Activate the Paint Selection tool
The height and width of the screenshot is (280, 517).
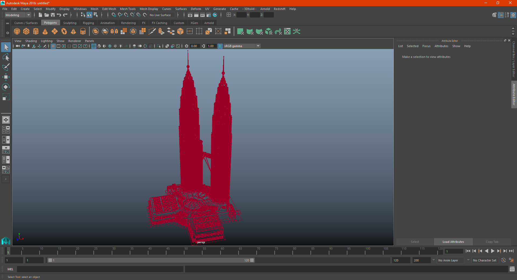pos(6,67)
